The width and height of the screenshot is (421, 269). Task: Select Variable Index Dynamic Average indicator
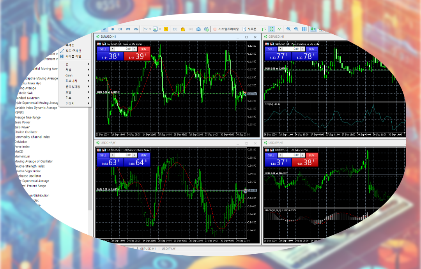[36, 108]
